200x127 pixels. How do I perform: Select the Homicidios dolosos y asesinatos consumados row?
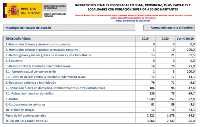(38, 44)
